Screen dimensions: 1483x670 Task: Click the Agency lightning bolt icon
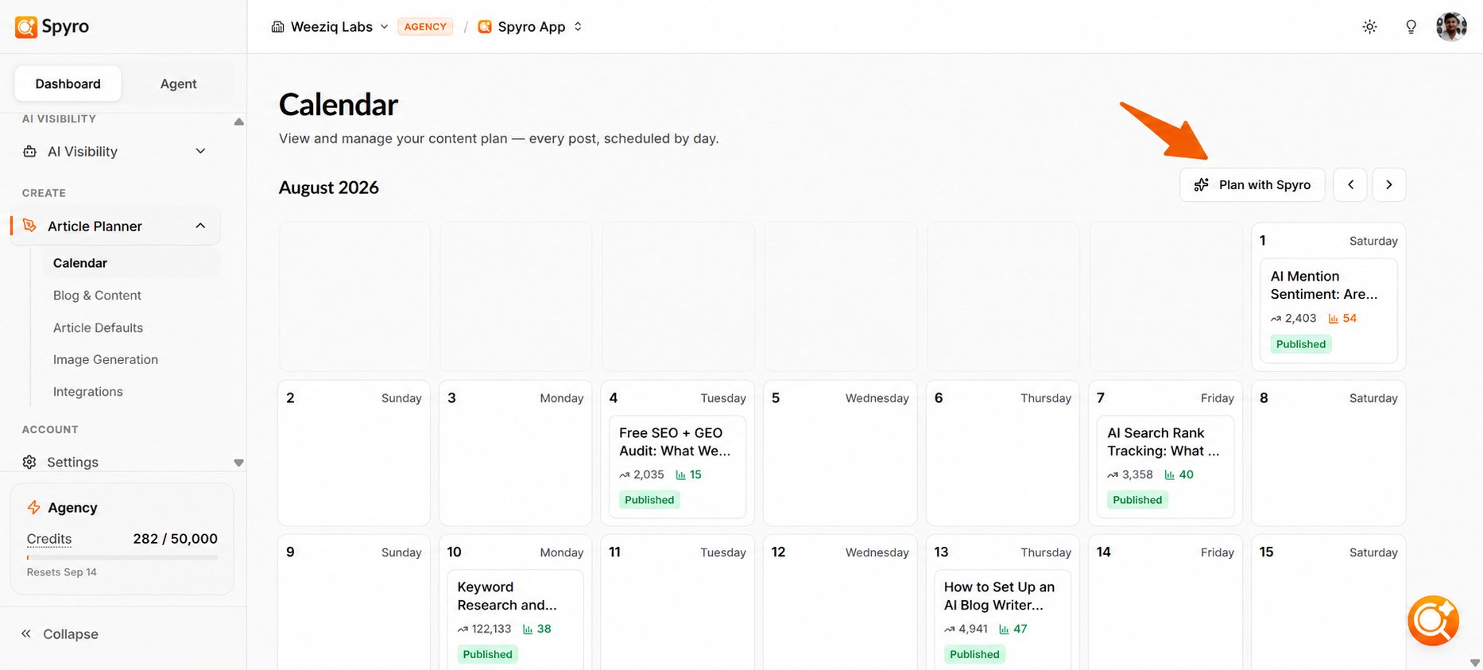[33, 507]
